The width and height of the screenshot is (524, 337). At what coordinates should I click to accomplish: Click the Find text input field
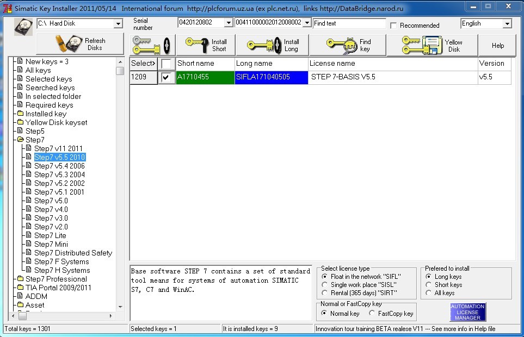[x=349, y=23]
